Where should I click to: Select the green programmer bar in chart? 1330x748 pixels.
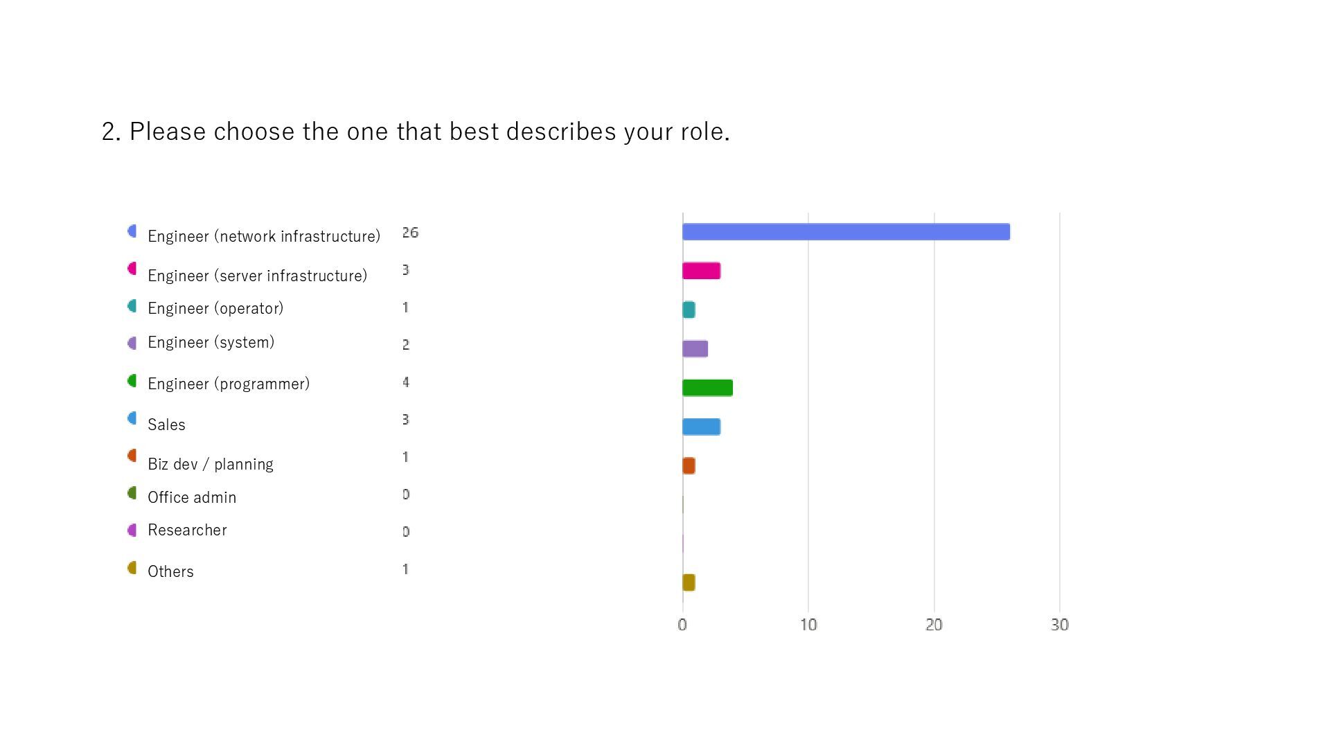coord(707,388)
